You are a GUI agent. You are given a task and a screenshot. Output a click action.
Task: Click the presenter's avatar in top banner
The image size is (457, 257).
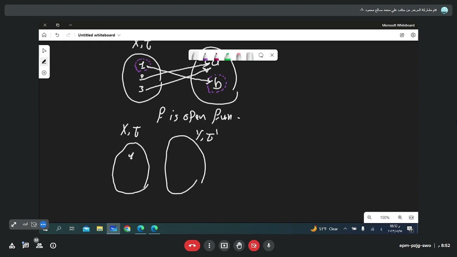tap(445, 10)
